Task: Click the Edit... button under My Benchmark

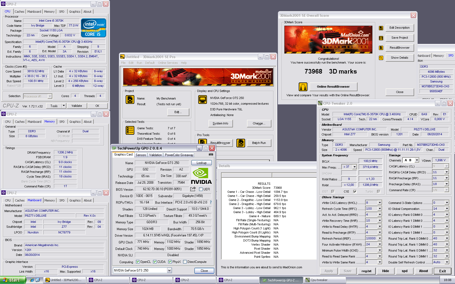Action: (x=178, y=112)
